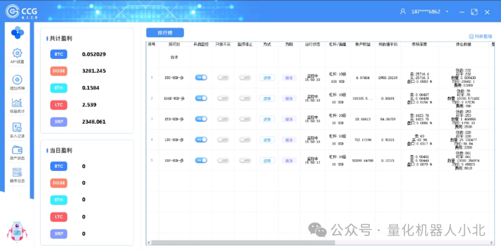The image size is (501, 250).
Task: Click the DOGE badge under 共计盈利
Action: (x=59, y=71)
